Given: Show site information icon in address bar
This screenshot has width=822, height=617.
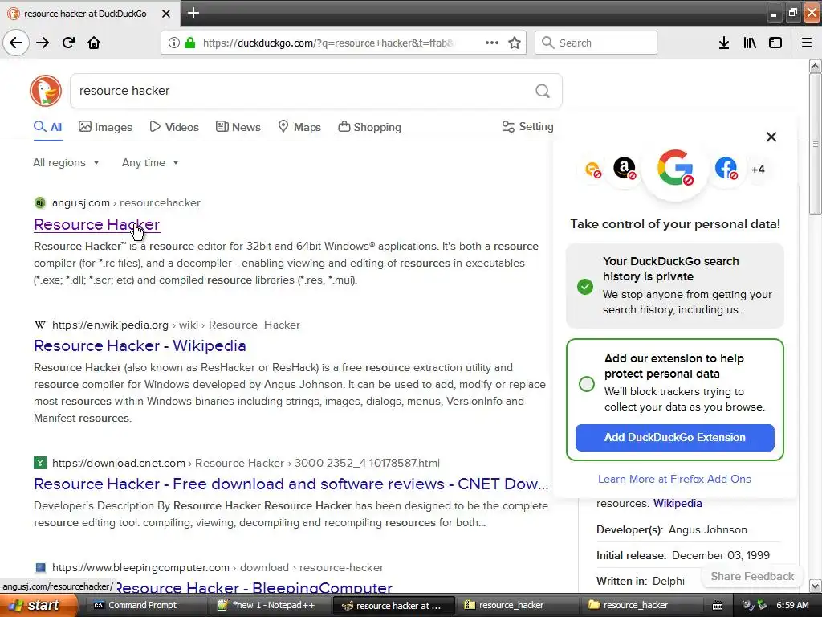Looking at the screenshot, I should 174,43.
